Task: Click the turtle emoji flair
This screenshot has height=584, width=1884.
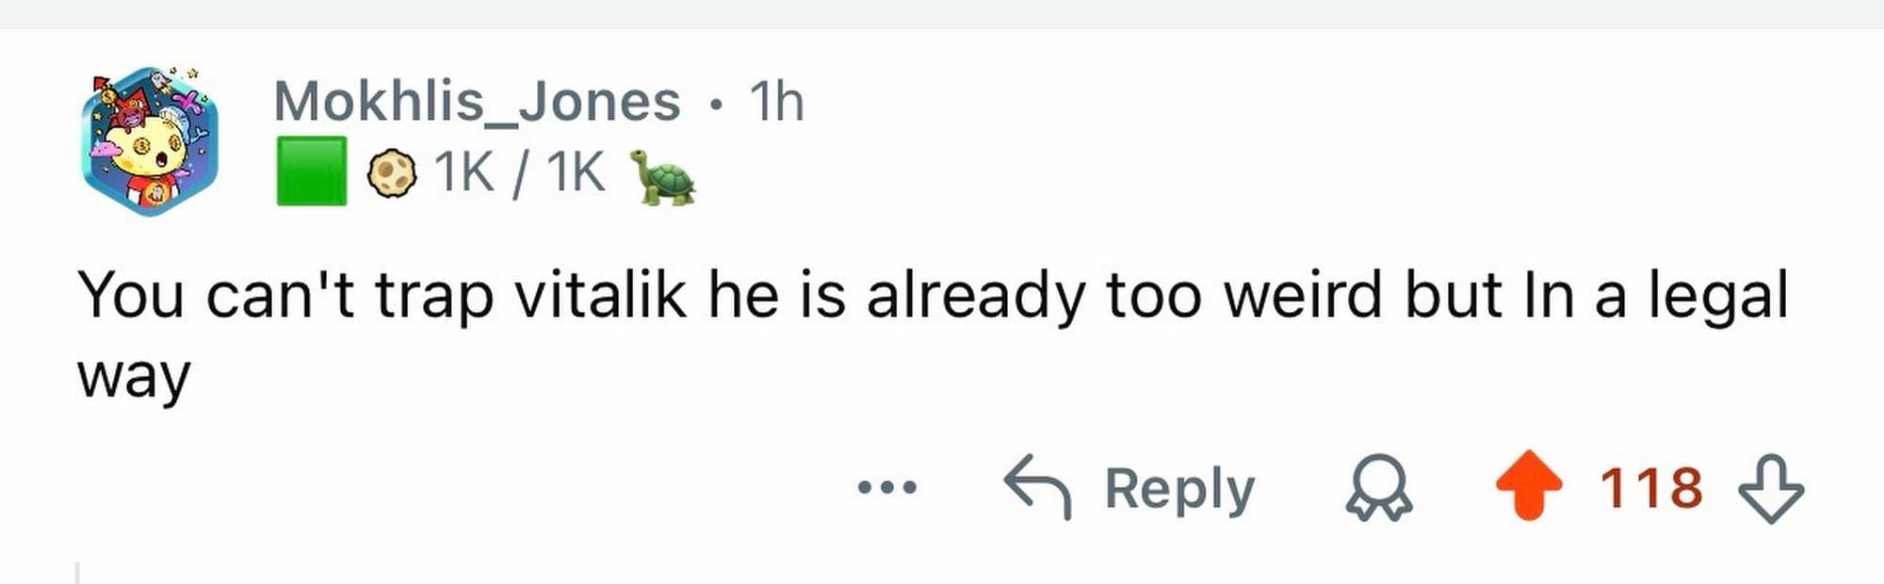Action: (x=661, y=175)
